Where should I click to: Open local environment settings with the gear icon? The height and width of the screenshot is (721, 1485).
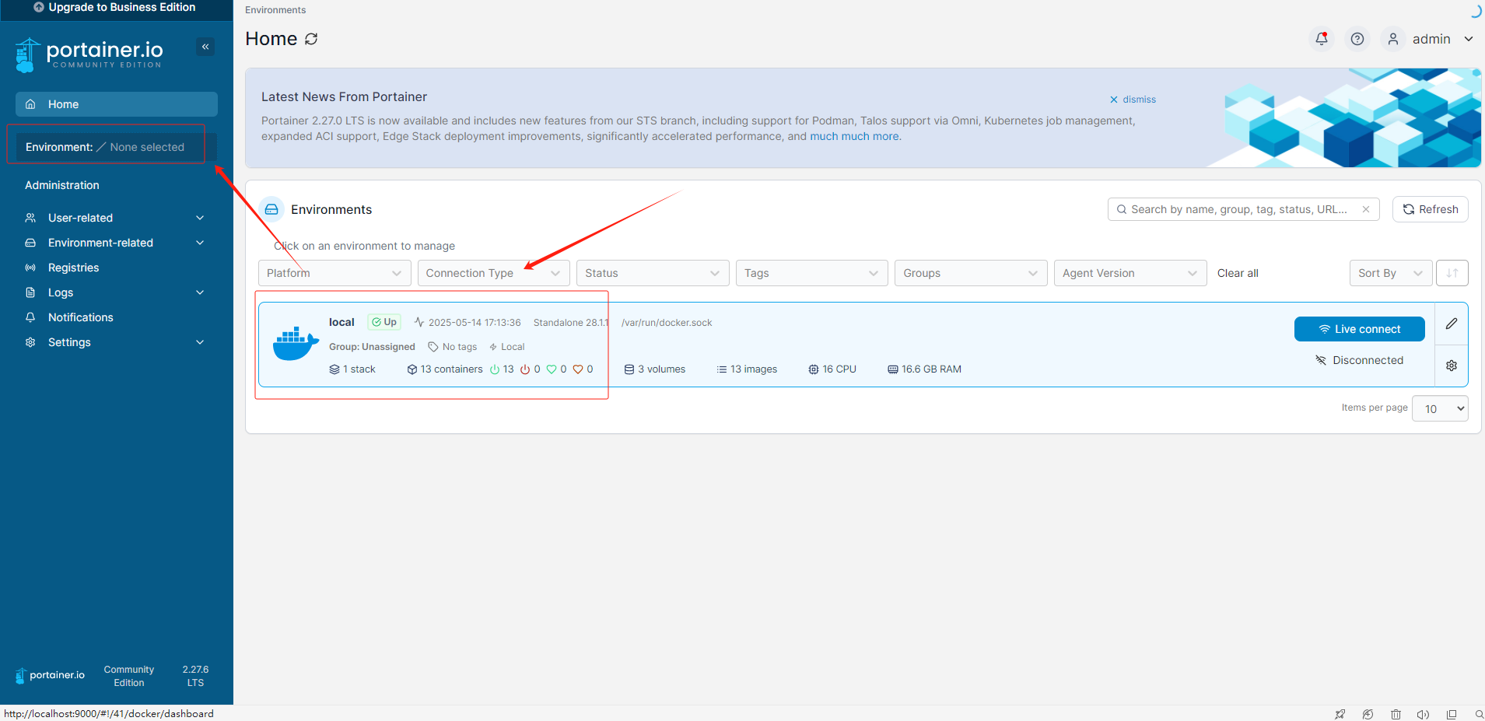(1452, 366)
